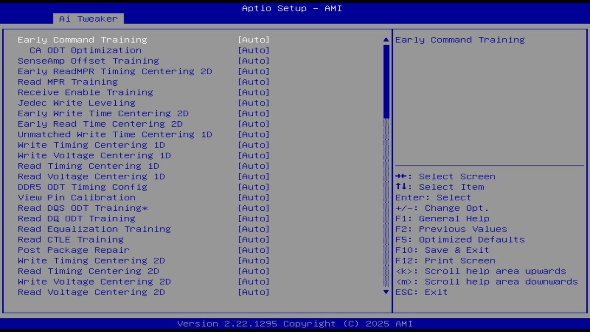Open Read CTLE Training options
590x332 pixels.
click(254, 239)
